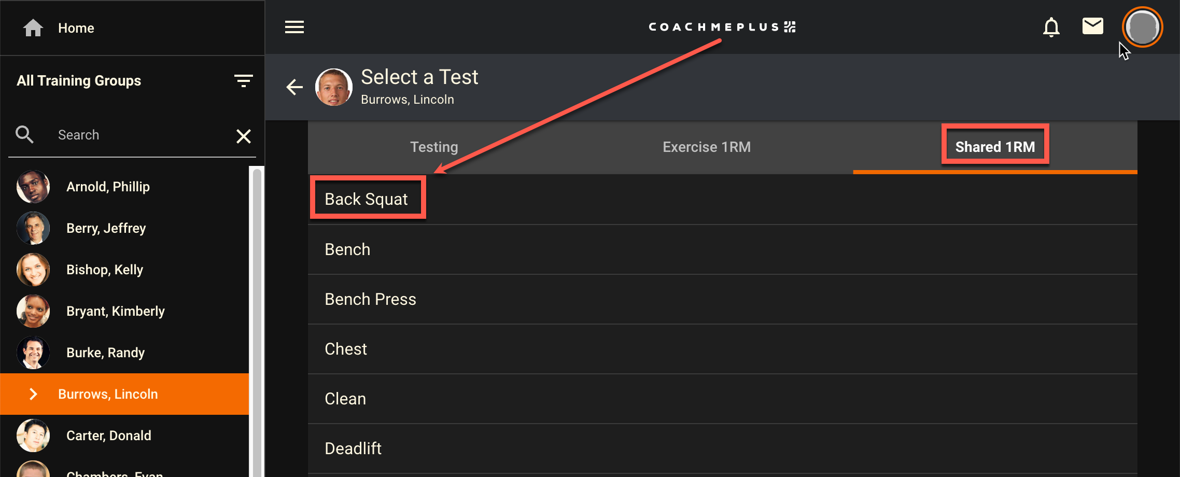Open the training groups filter icon

[243, 81]
